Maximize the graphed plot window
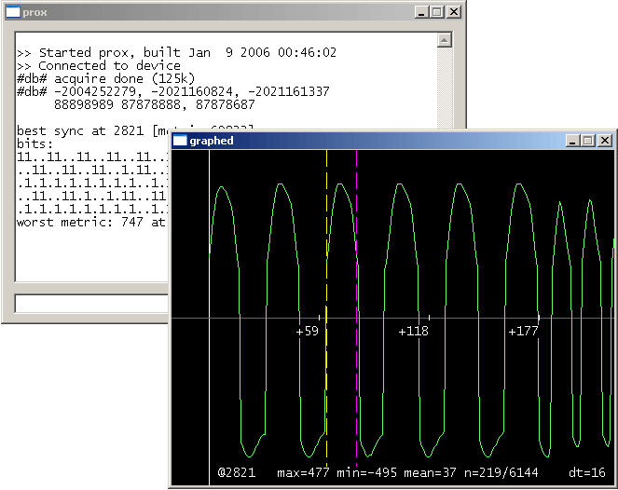This screenshot has width=618, height=490. pyautogui.click(x=587, y=141)
